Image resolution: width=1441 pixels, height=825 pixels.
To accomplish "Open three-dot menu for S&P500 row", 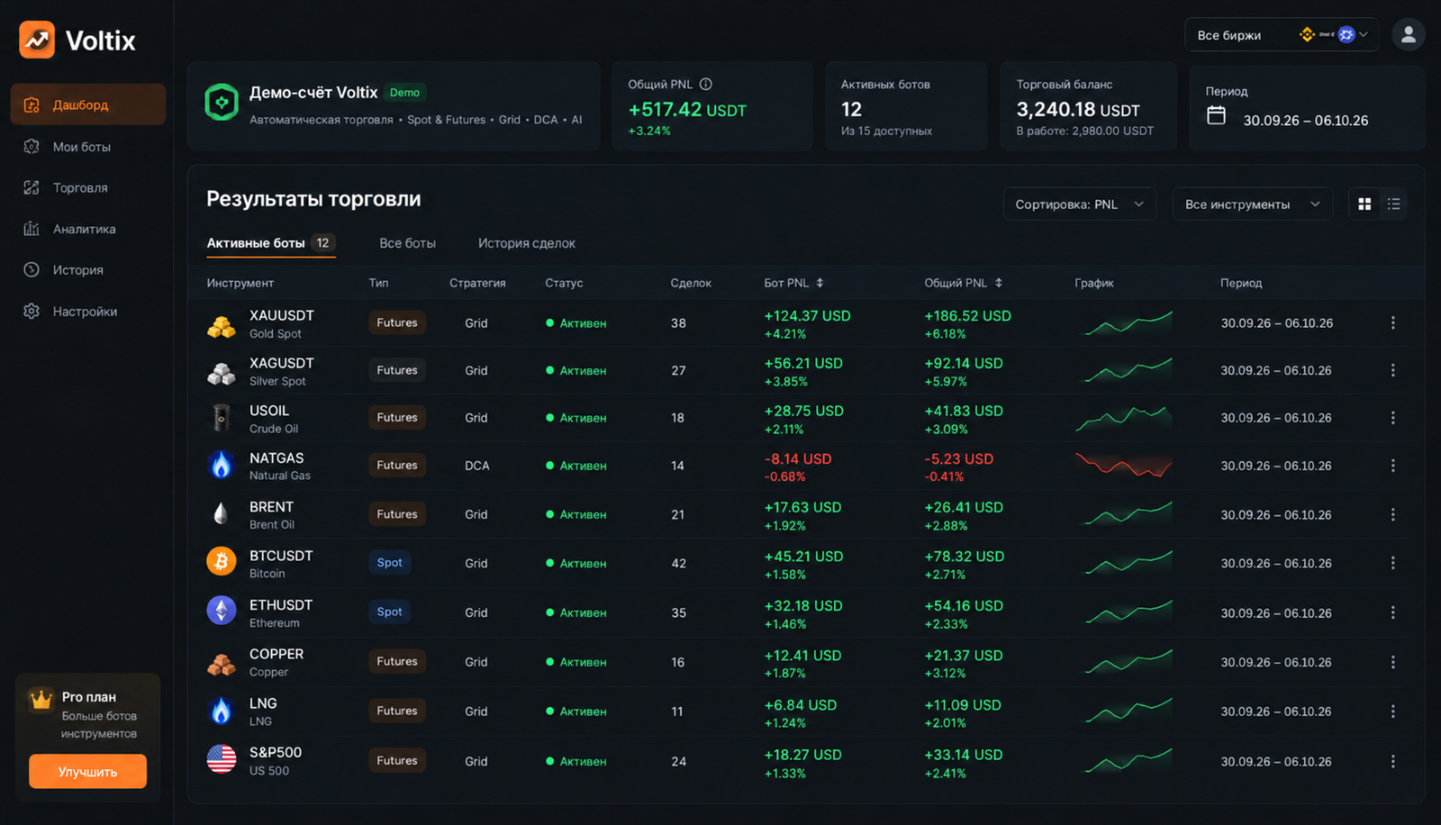I will (x=1392, y=761).
